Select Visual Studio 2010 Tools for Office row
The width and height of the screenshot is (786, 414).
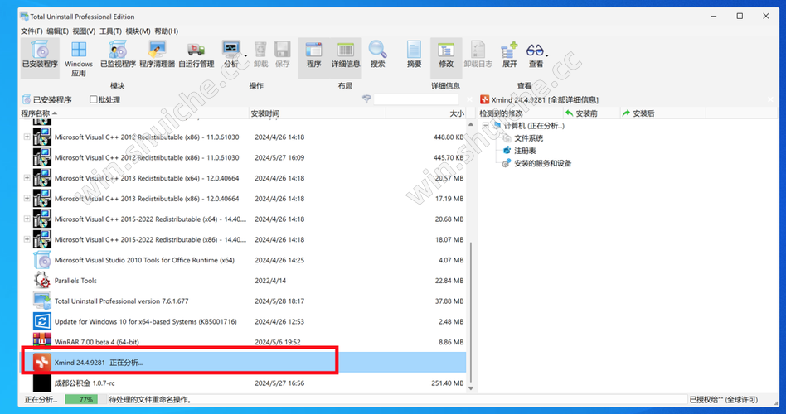[243, 260]
